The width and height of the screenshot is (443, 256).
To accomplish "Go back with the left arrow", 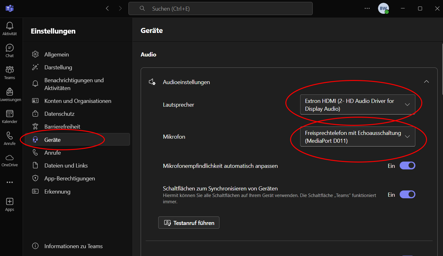I will coord(107,8).
